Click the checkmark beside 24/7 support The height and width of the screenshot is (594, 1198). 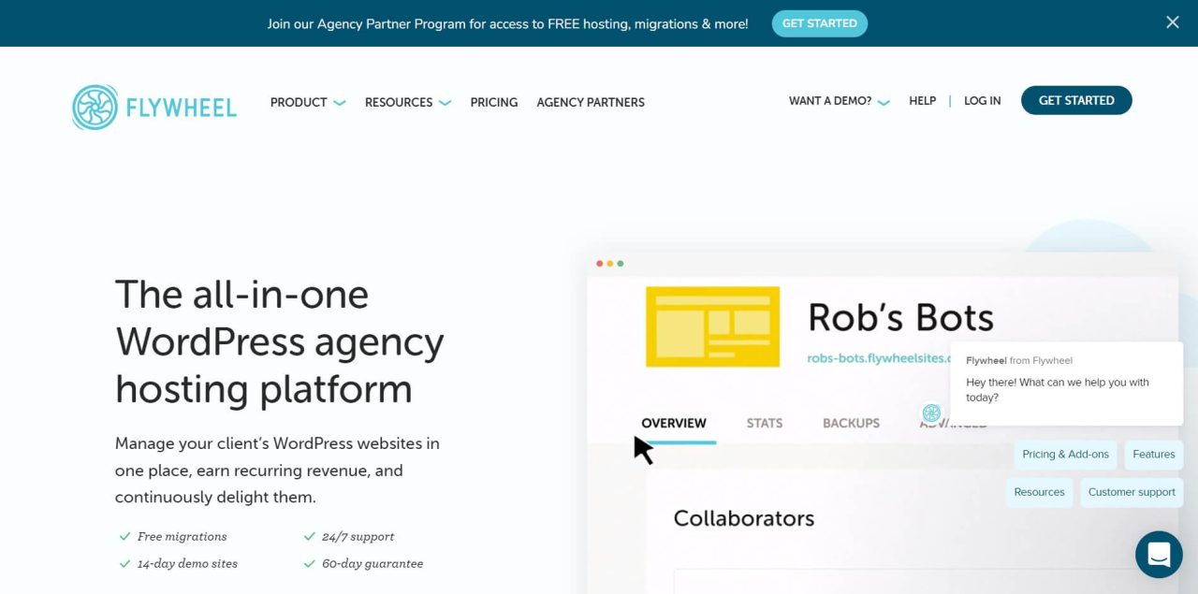tap(309, 537)
